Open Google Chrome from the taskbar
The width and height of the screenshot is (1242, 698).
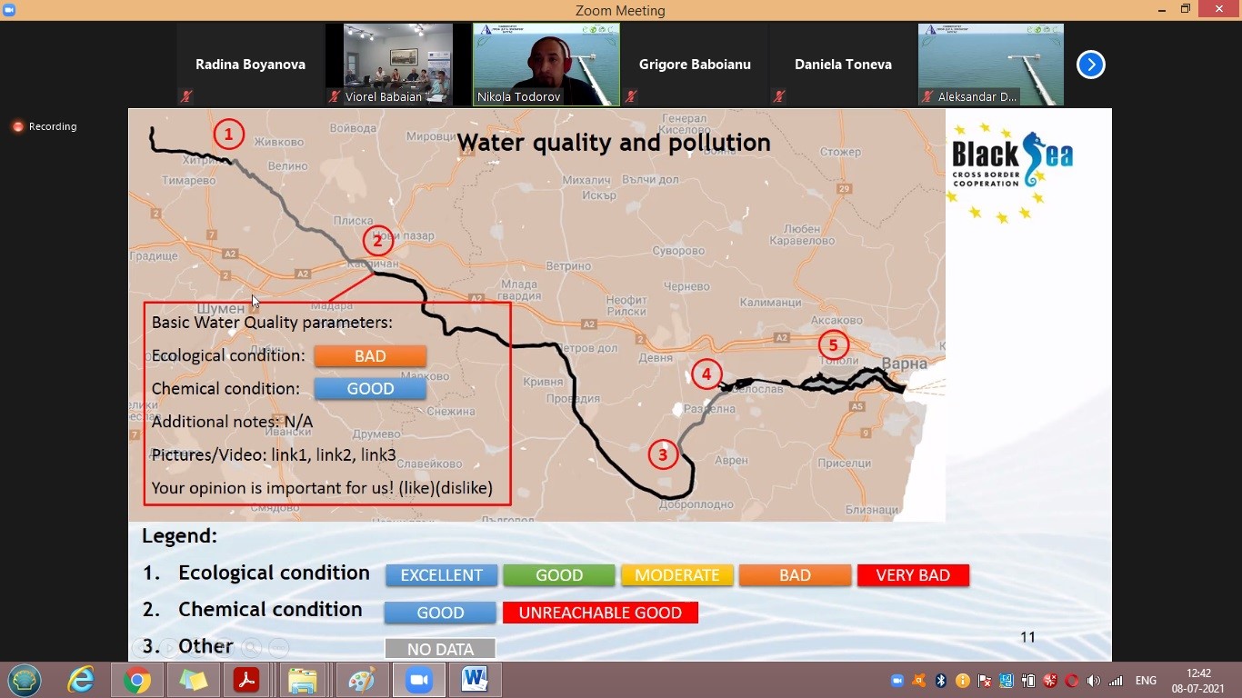(x=137, y=680)
